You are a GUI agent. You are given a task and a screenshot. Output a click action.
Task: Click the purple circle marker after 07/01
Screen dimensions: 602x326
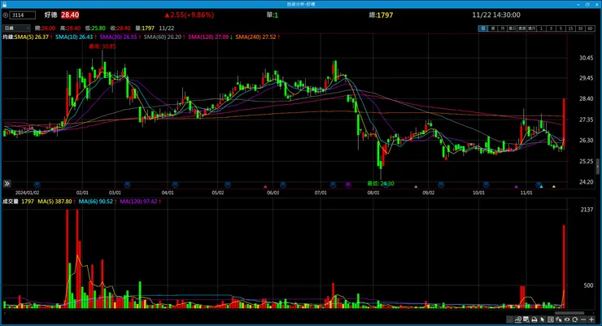(348, 185)
